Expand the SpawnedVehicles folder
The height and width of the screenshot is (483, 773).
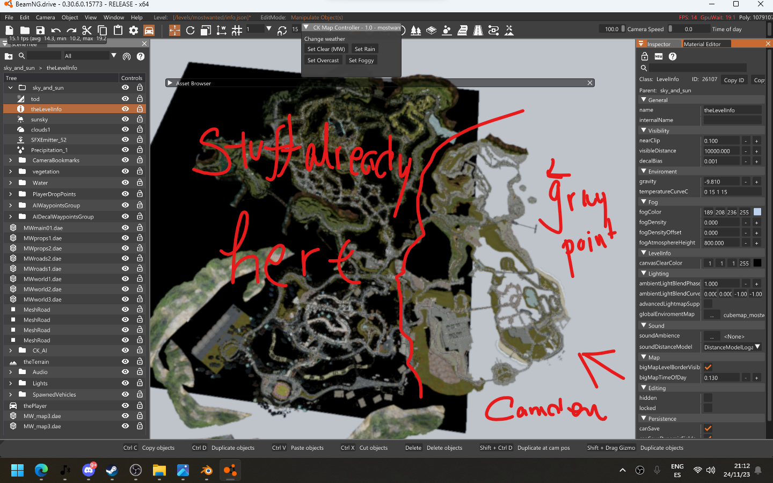(10, 394)
